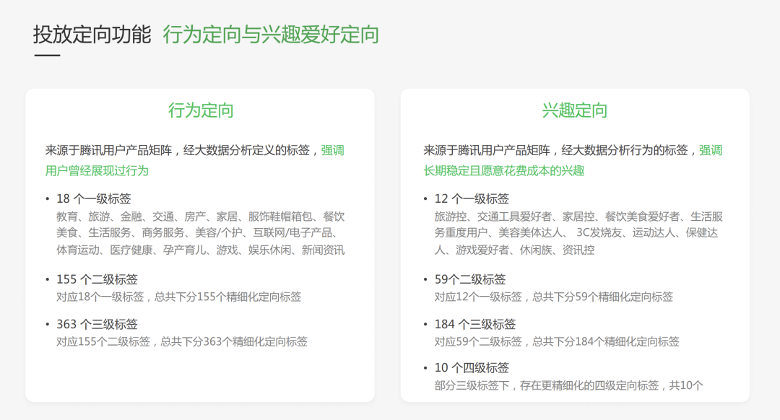Click the line 对应155个二级标签,总共下分363个精细化定向标签

tap(181, 341)
